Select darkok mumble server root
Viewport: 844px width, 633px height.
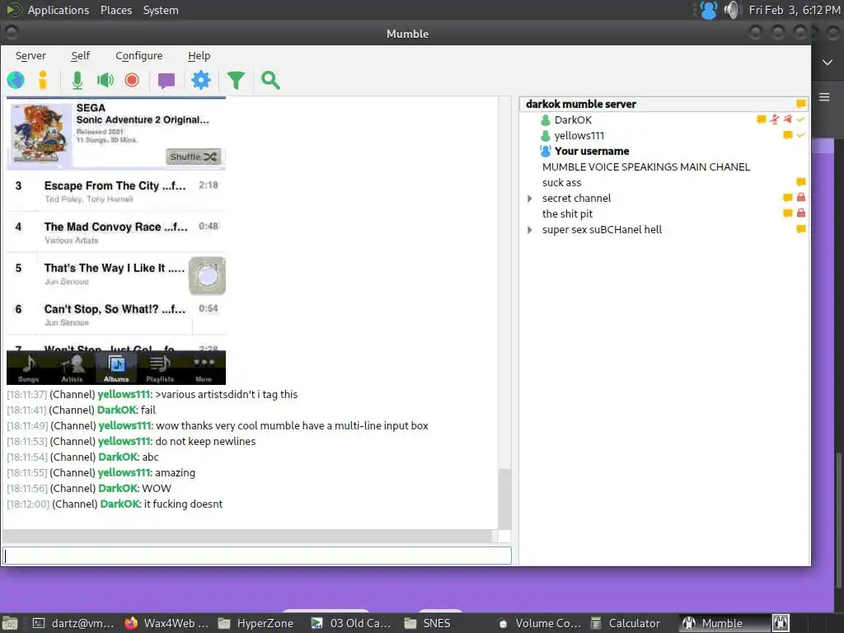click(x=581, y=104)
